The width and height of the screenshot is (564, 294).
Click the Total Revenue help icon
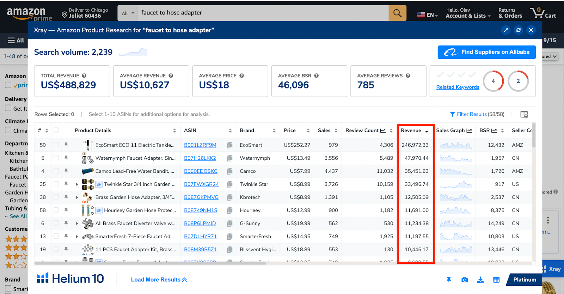(x=84, y=75)
